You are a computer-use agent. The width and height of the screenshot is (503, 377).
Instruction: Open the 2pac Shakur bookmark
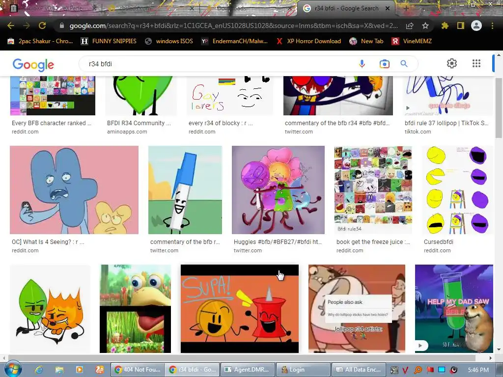[x=40, y=41]
